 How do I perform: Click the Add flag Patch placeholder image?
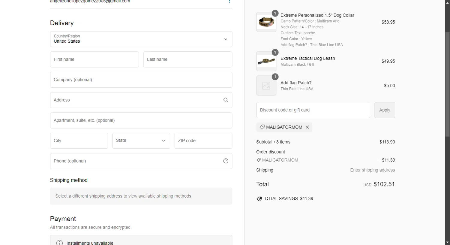[x=266, y=86]
